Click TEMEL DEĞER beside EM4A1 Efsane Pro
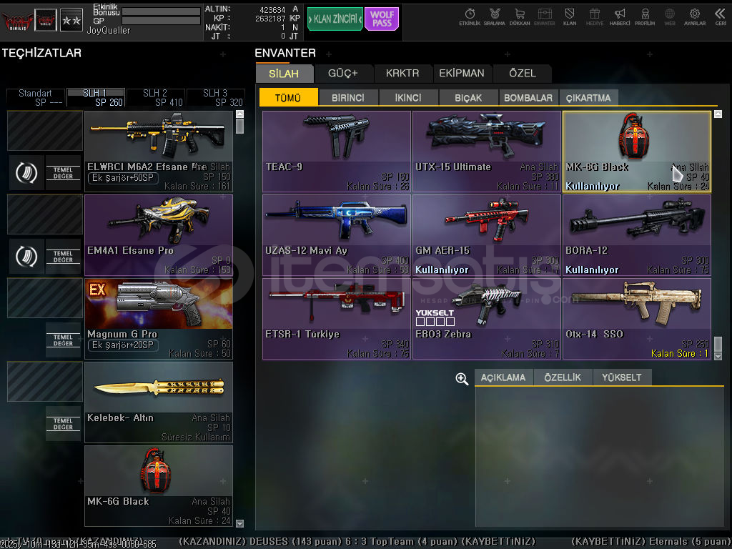The height and width of the screenshot is (549, 732). point(63,257)
